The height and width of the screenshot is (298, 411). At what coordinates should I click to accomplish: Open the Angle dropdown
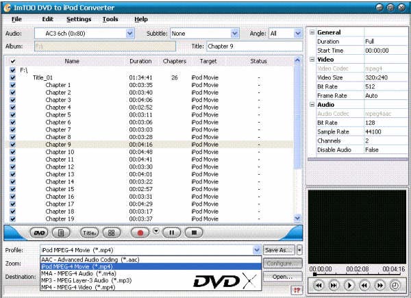(x=298, y=34)
